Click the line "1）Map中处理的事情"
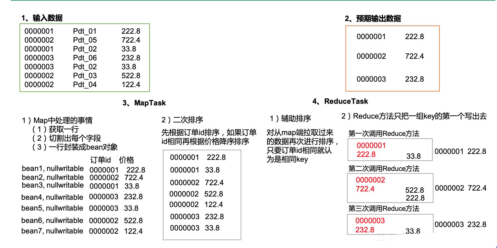Image resolution: width=497 pixels, height=248 pixels. 57,120
